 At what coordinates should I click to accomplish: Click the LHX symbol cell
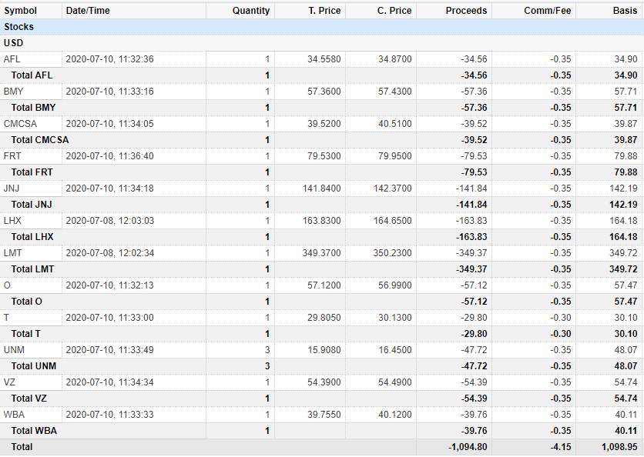click(x=13, y=221)
